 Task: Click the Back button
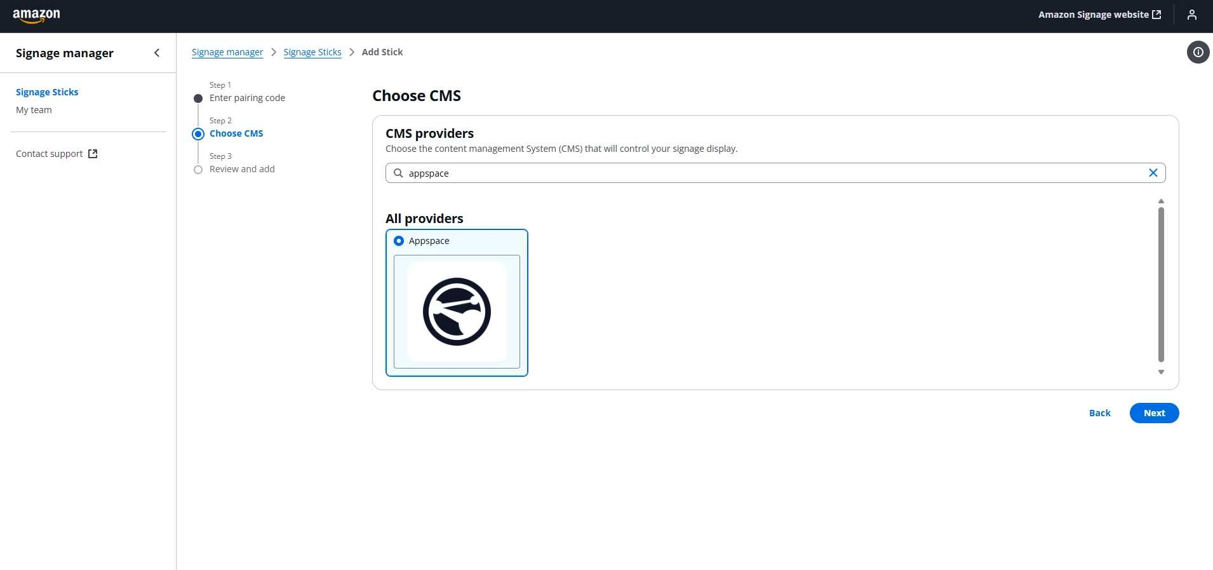[x=1100, y=413]
